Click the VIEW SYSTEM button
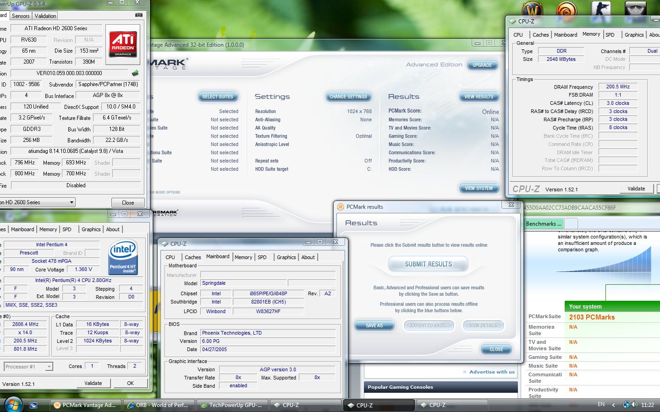 click(479, 188)
